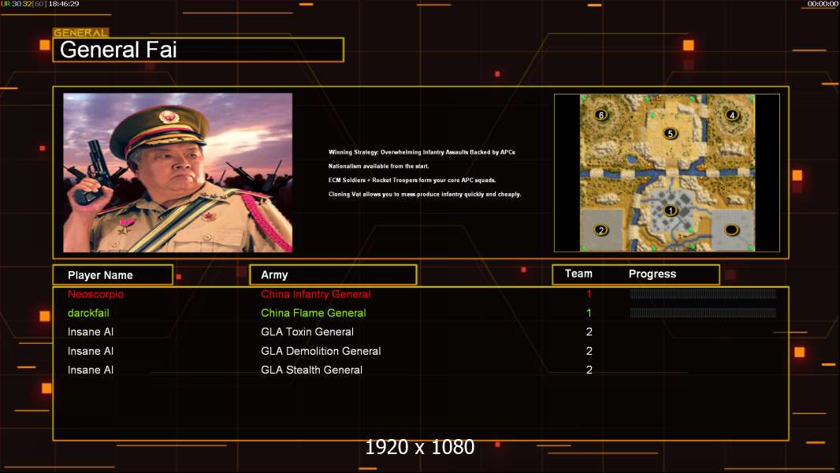The image size is (840, 473).
Task: Click darckfail's loading progress bar
Action: [x=703, y=313]
